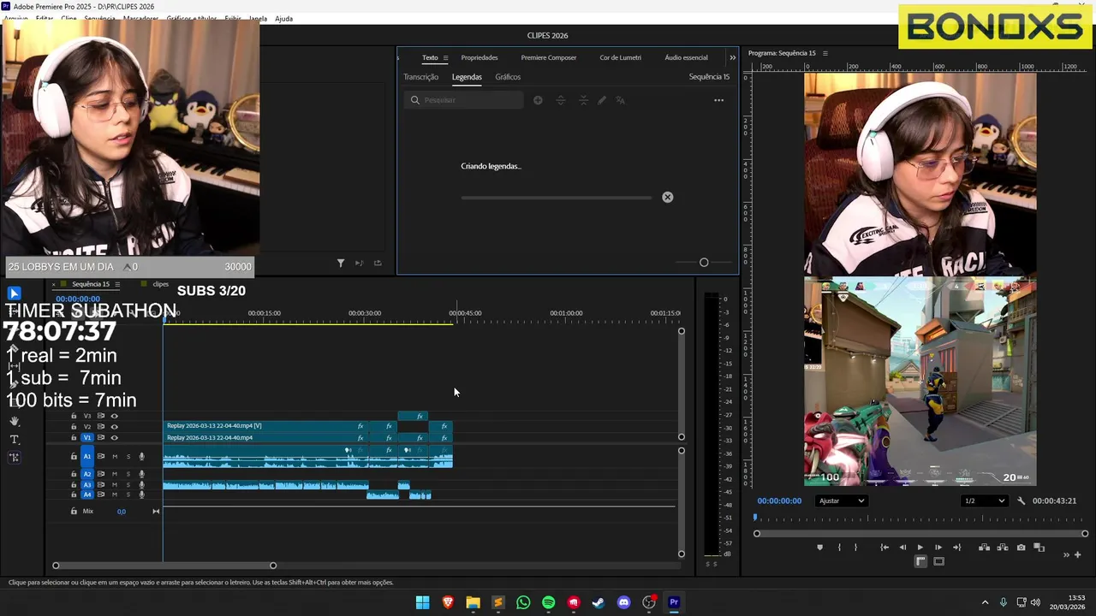Open Program monitor panel menu

click(825, 54)
